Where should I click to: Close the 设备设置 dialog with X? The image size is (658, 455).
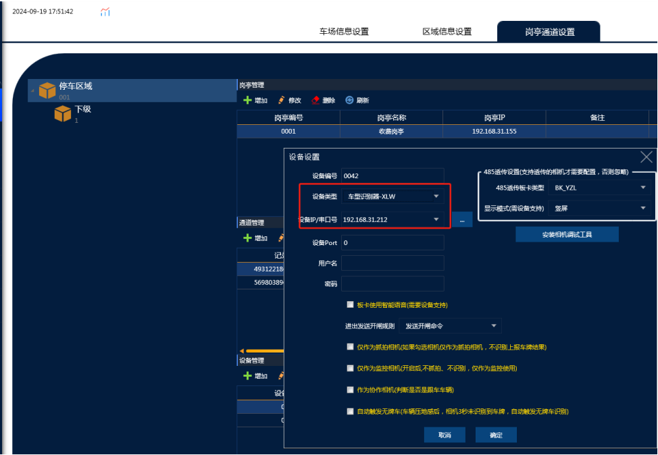point(647,157)
